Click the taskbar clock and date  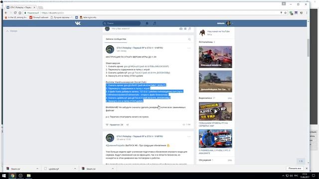click(305, 176)
